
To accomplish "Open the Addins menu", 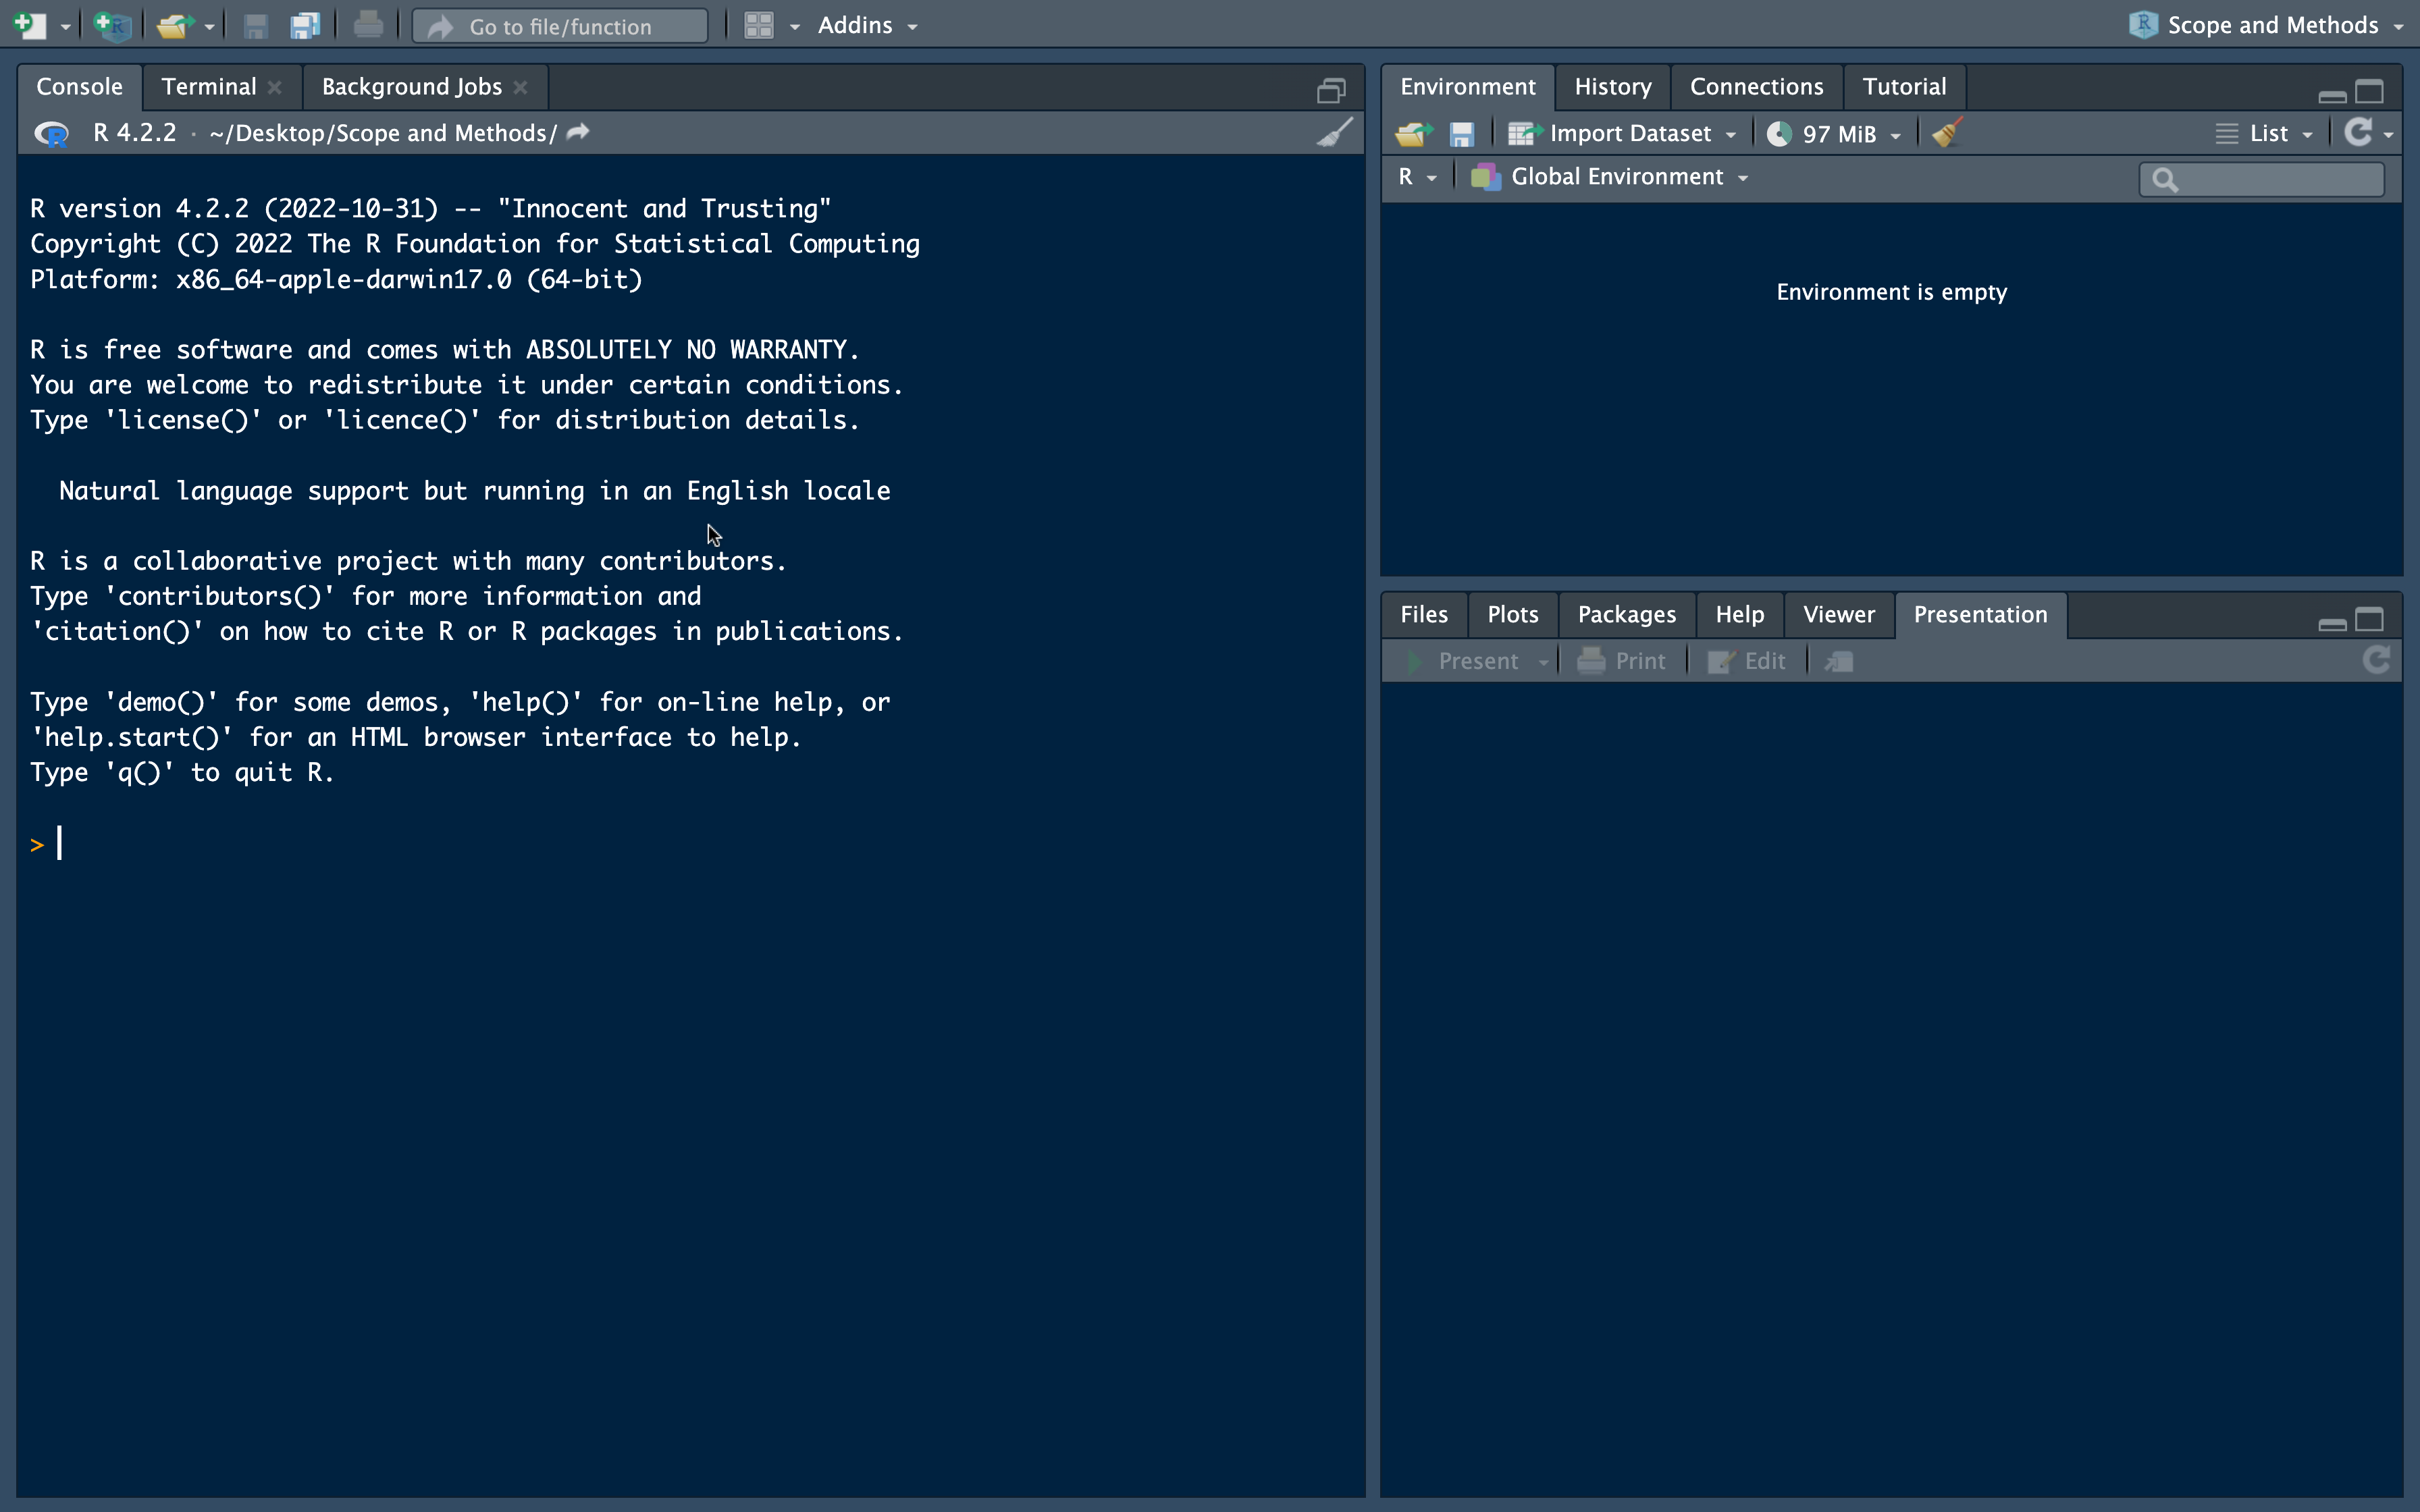I will click(866, 25).
